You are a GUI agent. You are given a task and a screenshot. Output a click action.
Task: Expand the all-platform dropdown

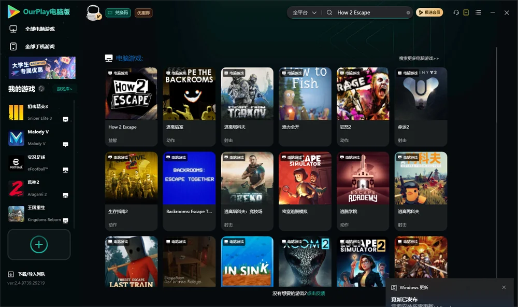coord(304,12)
